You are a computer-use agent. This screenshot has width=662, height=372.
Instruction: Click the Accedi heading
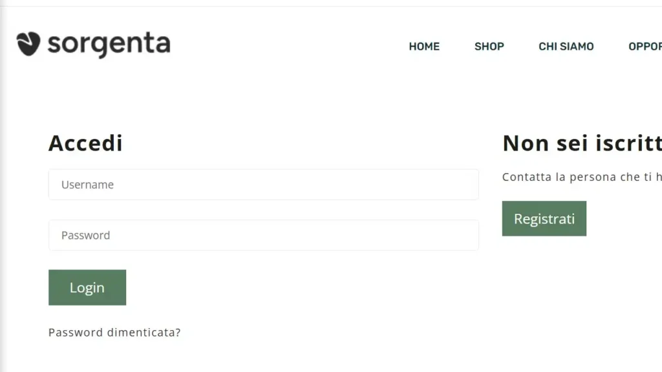(85, 143)
